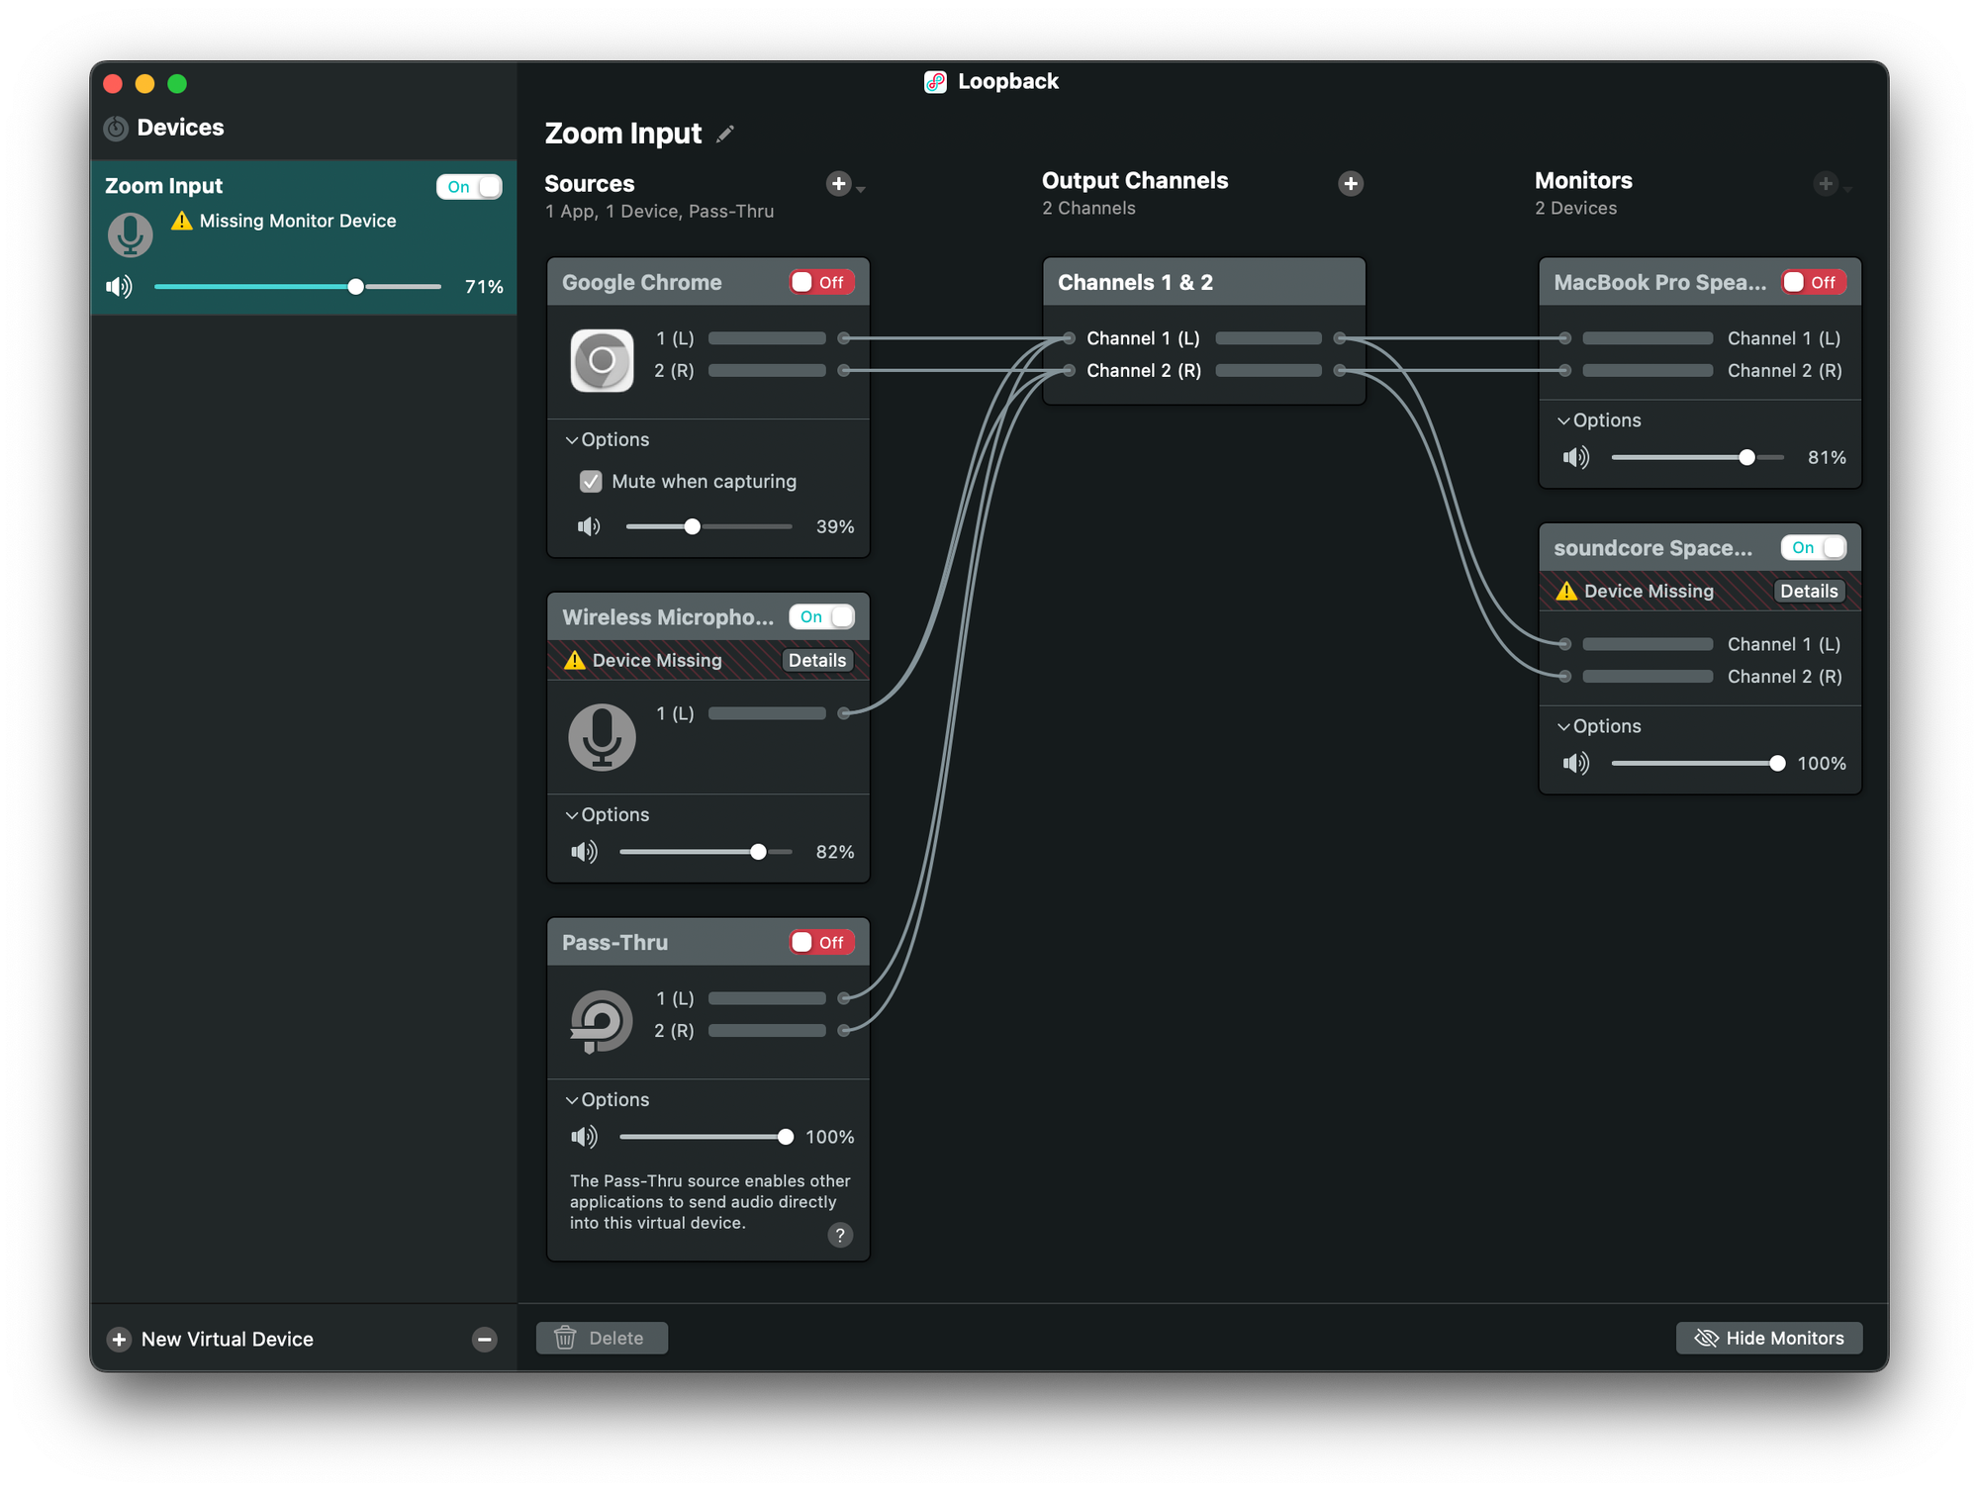Click Wireless Microphone 1 (L) output connector dot
The width and height of the screenshot is (1979, 1491).
843,713
